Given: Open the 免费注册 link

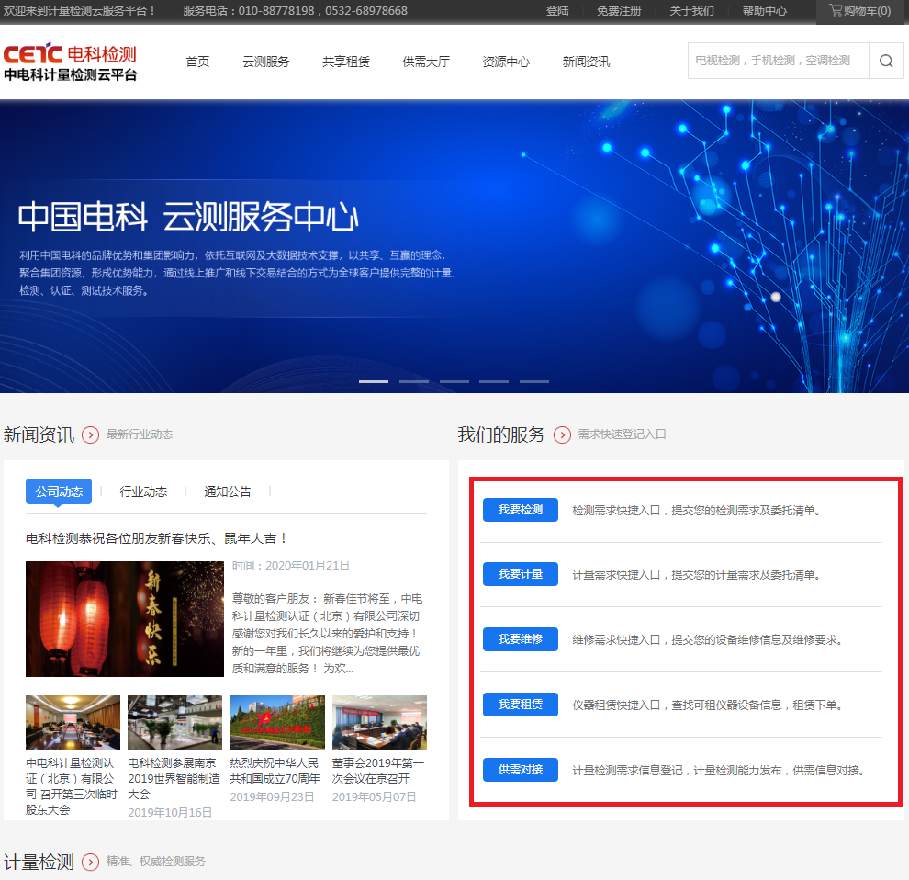Looking at the screenshot, I should point(619,11).
